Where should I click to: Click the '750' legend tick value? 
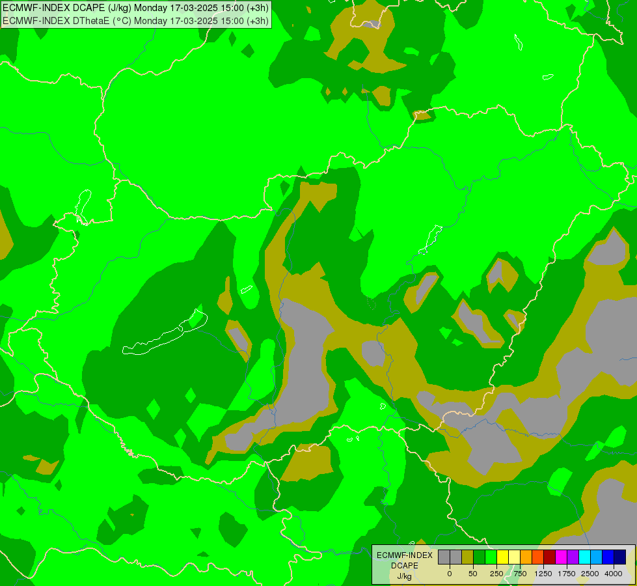point(520,574)
